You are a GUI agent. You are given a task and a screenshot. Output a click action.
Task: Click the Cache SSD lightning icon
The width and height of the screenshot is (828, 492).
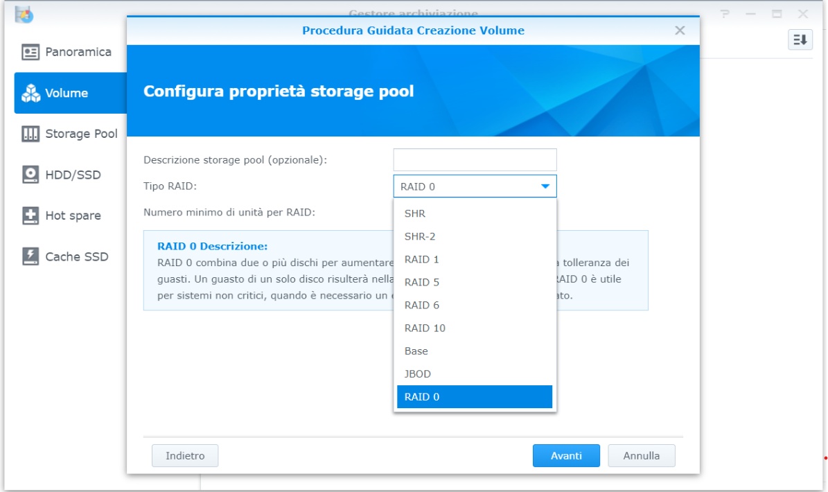tap(30, 256)
